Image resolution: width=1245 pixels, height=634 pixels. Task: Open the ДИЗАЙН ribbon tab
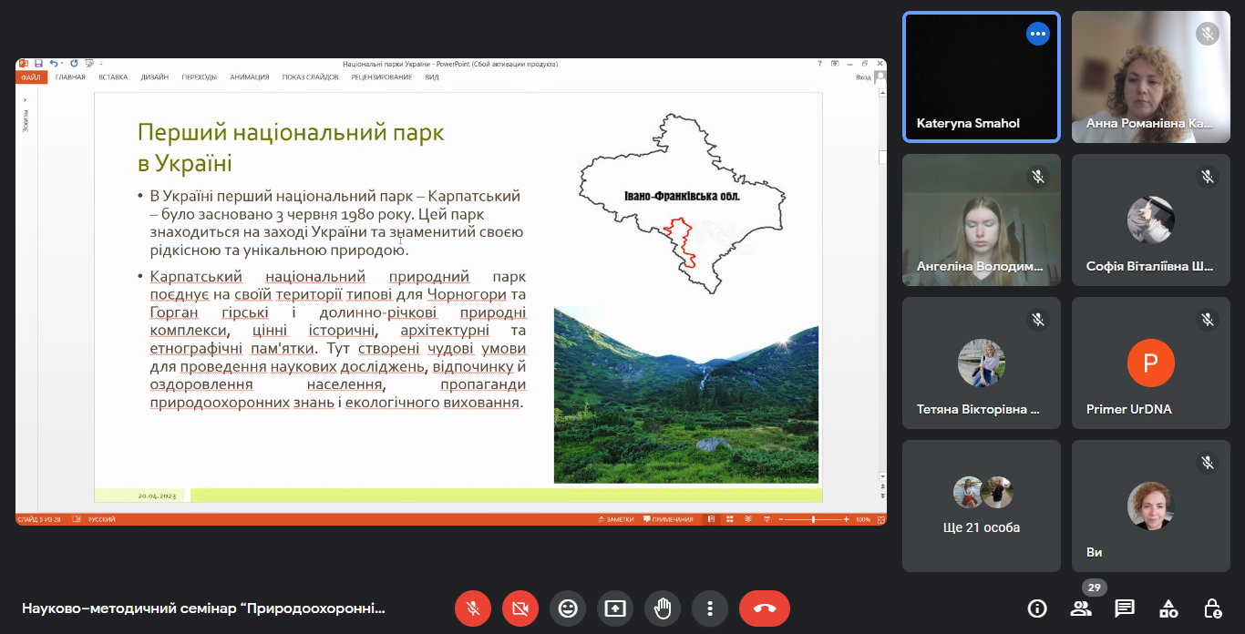coord(154,77)
